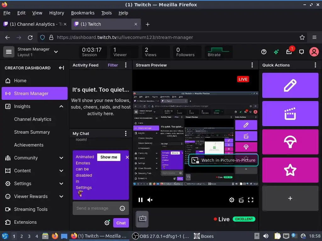The width and height of the screenshot is (322, 241).
Task: Open Streaming Tools
Action: pos(35,209)
